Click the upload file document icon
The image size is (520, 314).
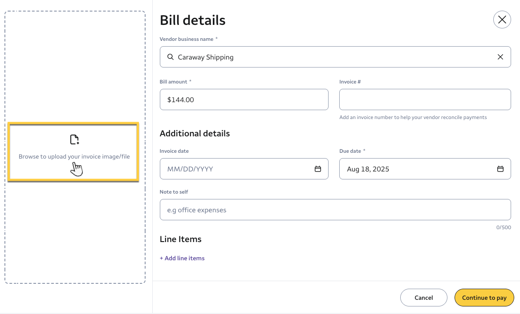[74, 140]
